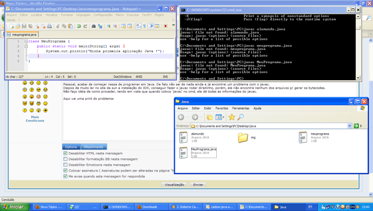Switch to the Attachments tab
This screenshot has height=211, width=373.
coord(94,147)
